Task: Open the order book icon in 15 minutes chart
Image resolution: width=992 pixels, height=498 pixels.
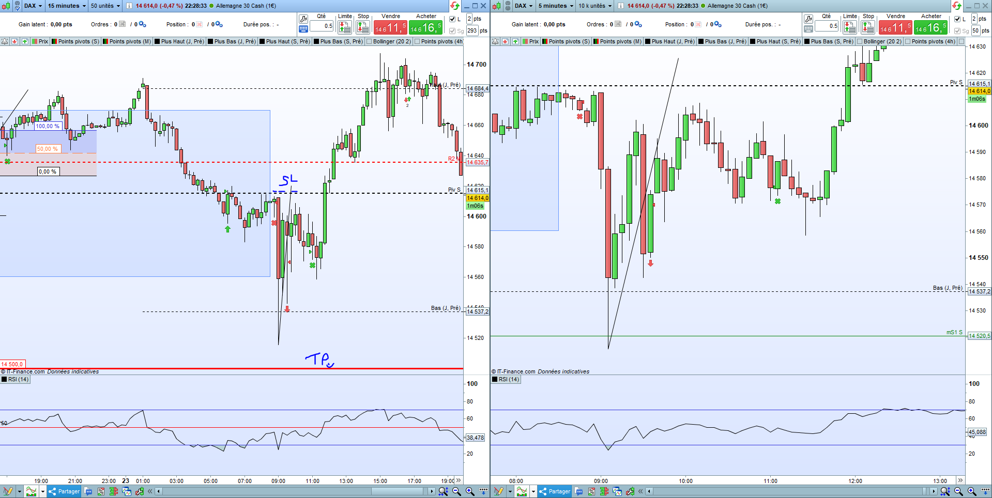Action: pyautogui.click(x=114, y=491)
